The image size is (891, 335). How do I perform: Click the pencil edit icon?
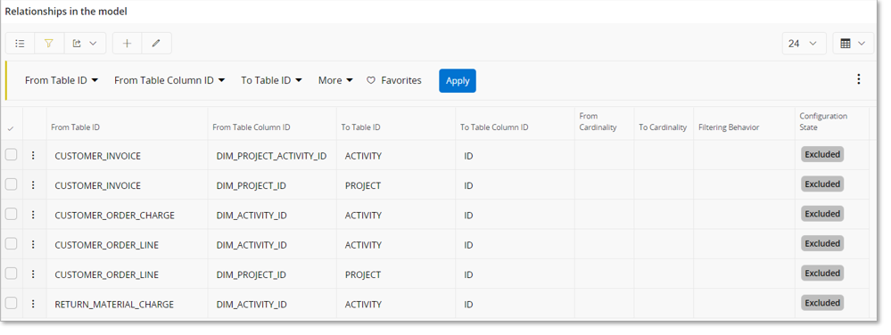pyautogui.click(x=156, y=43)
